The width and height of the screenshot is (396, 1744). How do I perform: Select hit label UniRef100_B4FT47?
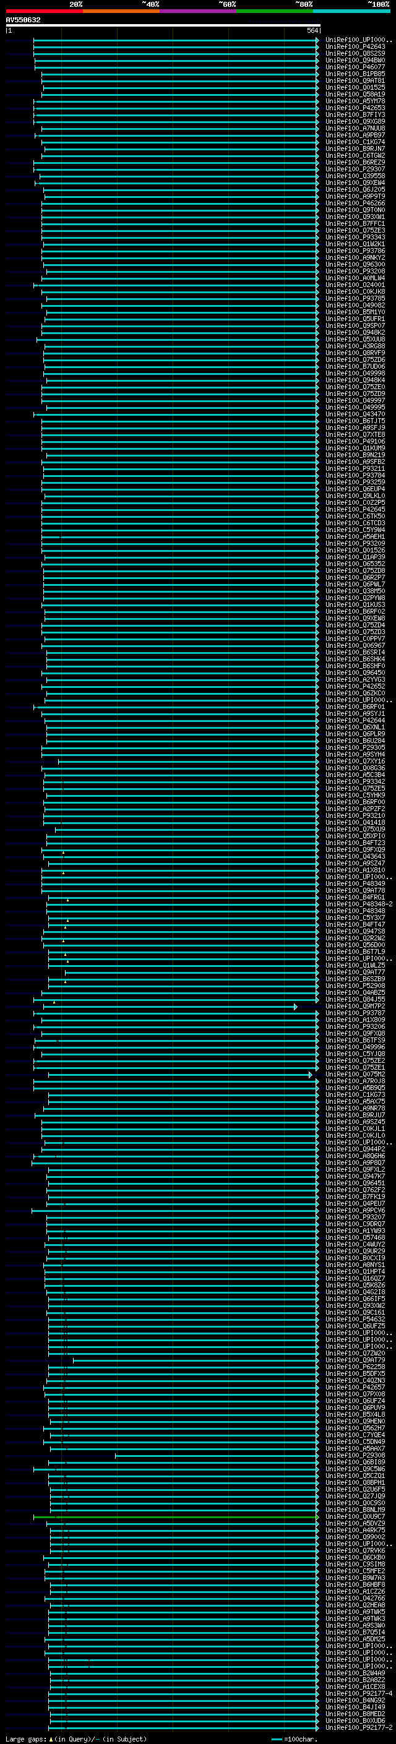click(x=355, y=925)
